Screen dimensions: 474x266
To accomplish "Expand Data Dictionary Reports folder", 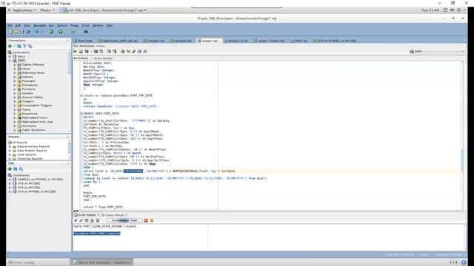I will click(10, 146).
